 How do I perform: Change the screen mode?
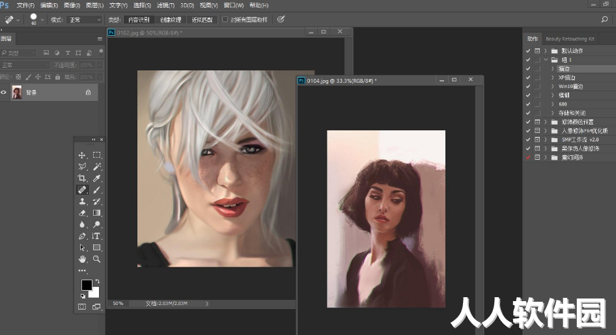pos(96,307)
